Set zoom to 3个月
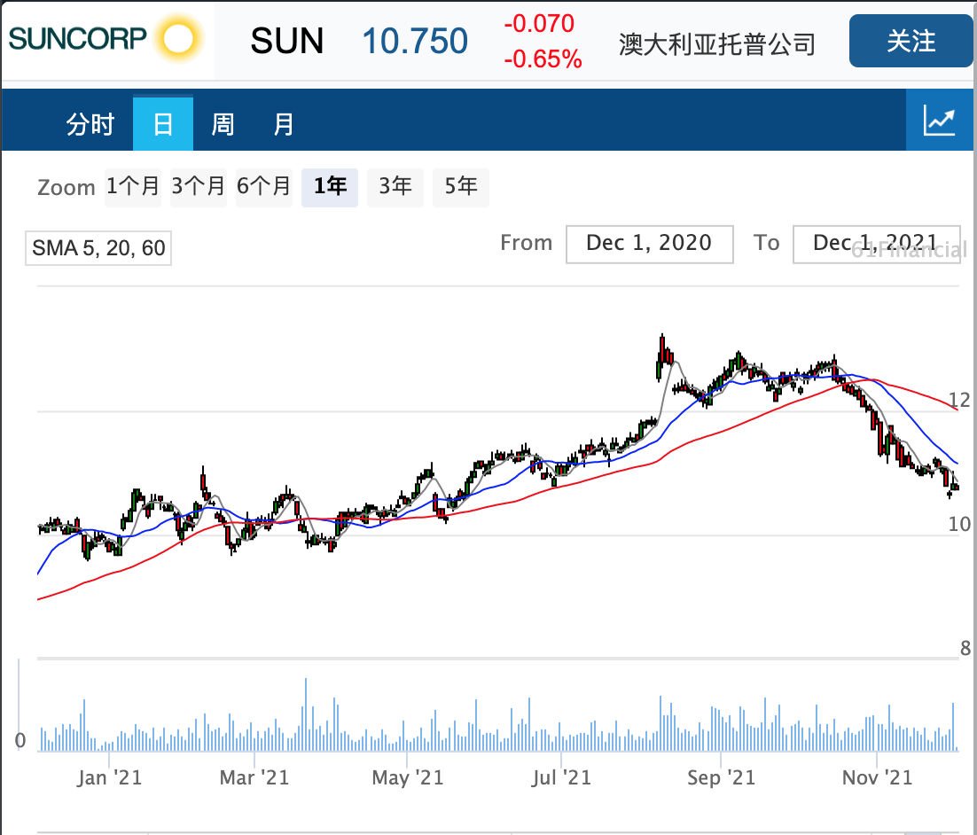Viewport: 977px width, 835px height. (x=198, y=186)
